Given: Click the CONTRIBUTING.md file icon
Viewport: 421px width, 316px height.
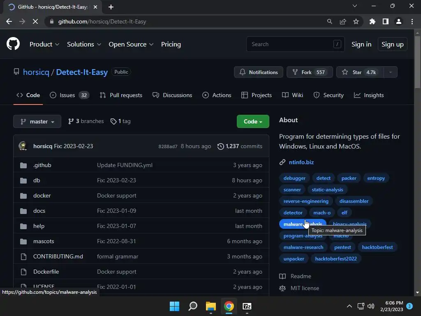Looking at the screenshot, I should [x=23, y=257].
